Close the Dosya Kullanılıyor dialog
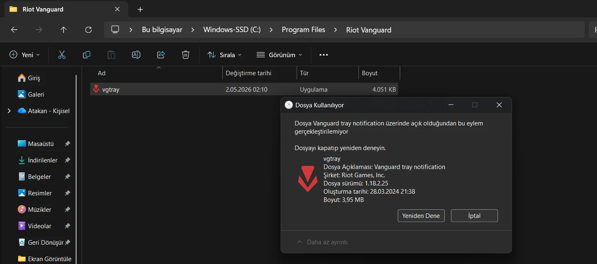 (x=499, y=105)
